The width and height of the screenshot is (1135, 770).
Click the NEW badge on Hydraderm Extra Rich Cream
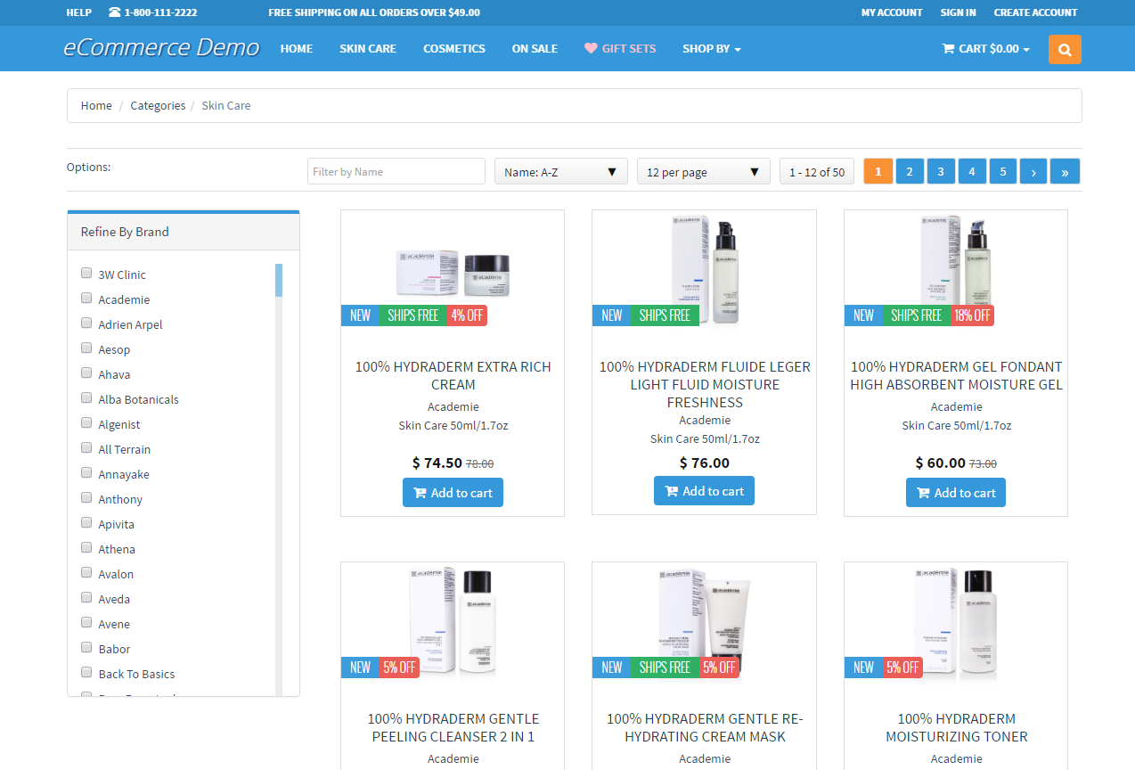point(359,315)
